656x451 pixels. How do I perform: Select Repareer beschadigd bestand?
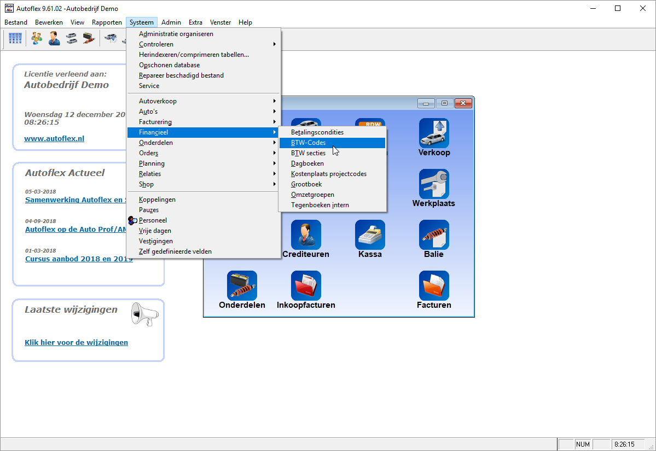coord(204,75)
